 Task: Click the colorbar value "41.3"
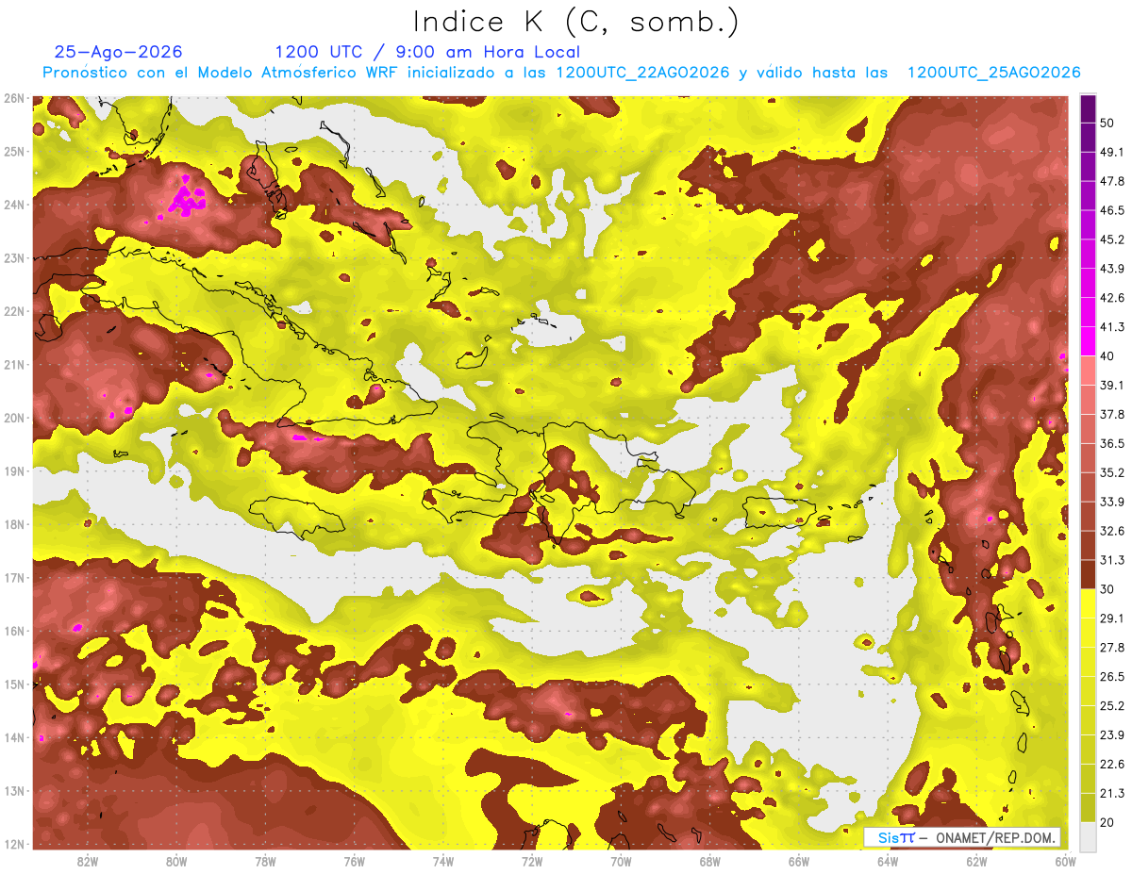(x=1111, y=327)
